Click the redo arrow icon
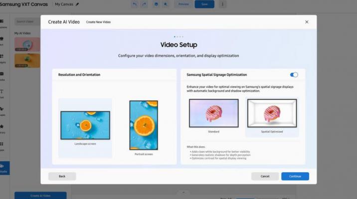The image size is (357, 199). (144, 4)
